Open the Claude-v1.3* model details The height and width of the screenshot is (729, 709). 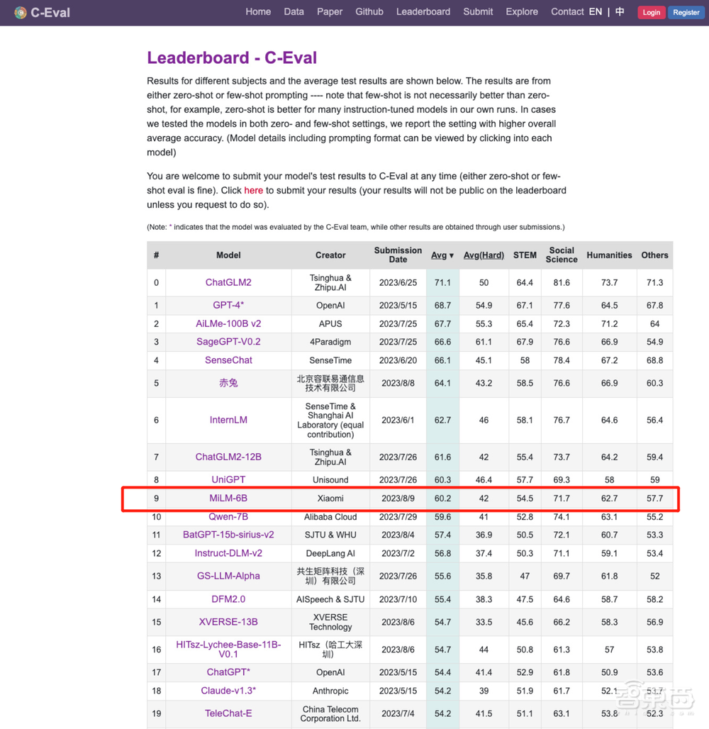(228, 691)
